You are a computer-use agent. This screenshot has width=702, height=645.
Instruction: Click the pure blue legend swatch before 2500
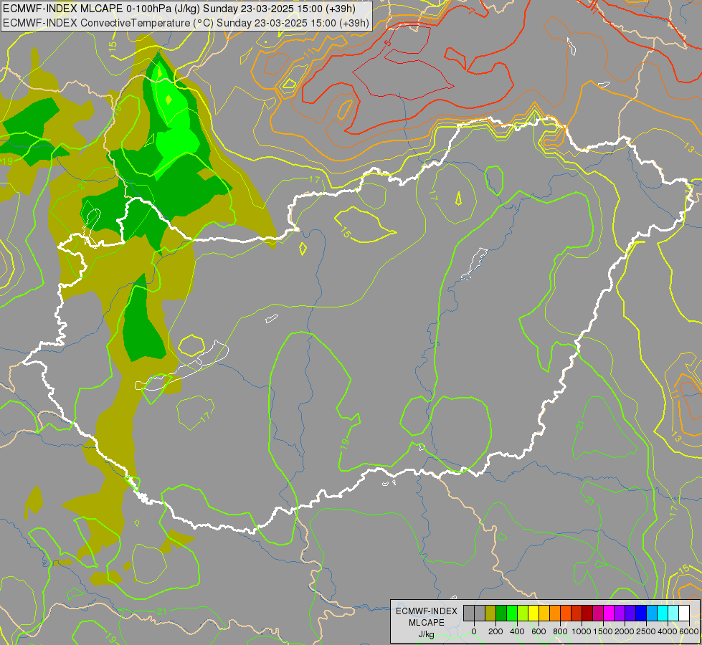pos(641,613)
